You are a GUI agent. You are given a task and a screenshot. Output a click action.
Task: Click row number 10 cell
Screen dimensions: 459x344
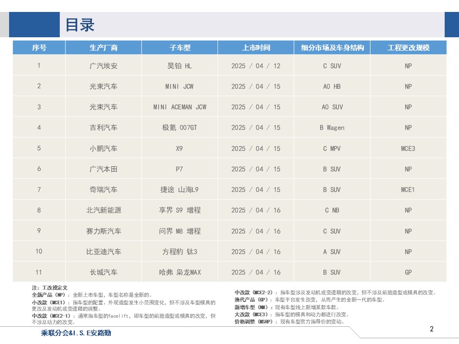click(x=39, y=251)
